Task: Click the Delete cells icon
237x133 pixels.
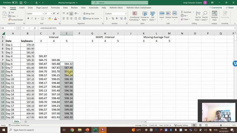Action: coord(168,14)
